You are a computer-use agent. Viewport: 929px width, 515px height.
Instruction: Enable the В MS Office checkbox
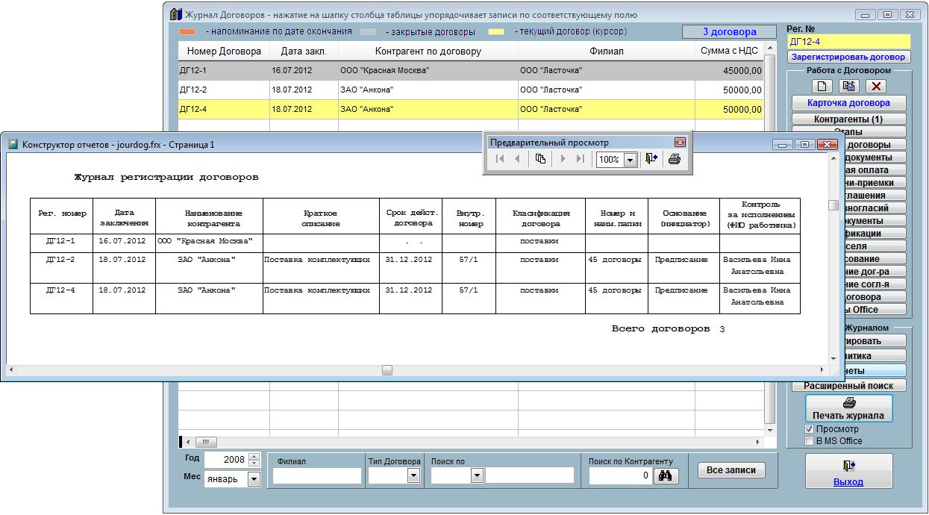[x=810, y=441]
